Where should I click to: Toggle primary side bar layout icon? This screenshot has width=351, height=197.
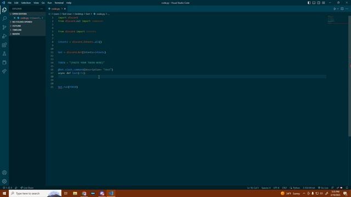[x=309, y=3]
